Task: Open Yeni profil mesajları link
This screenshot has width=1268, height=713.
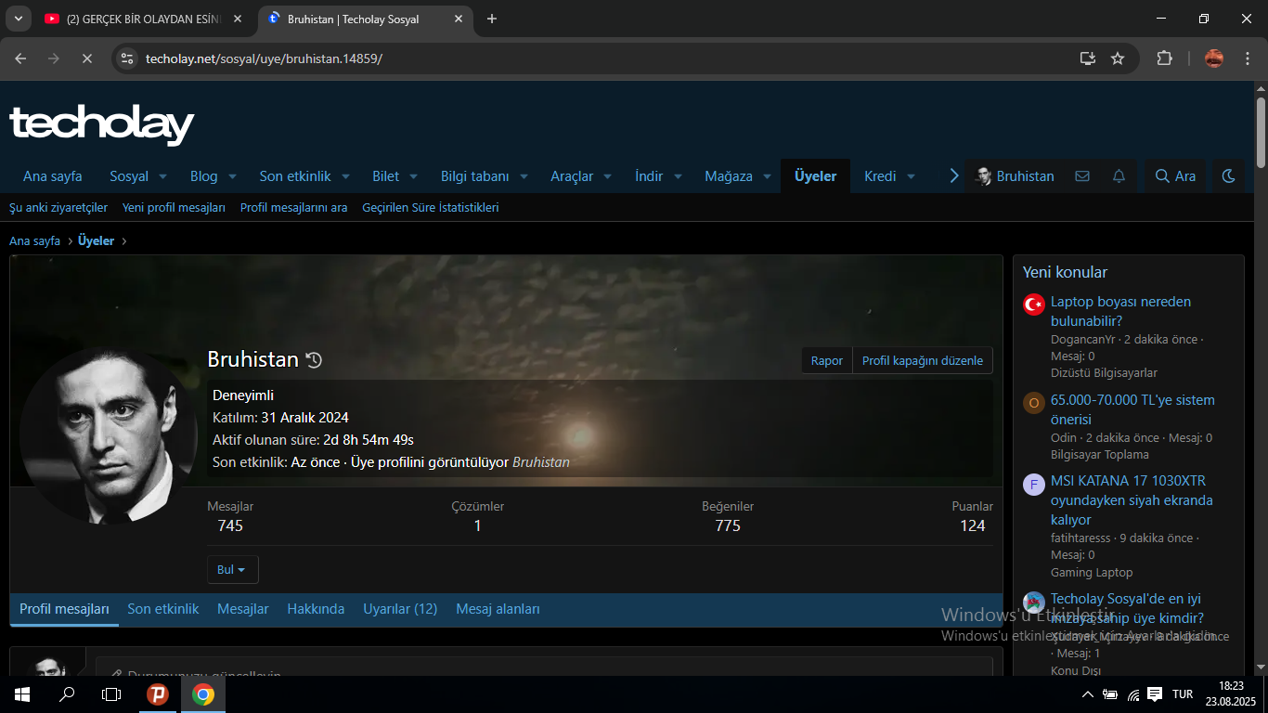Action: [174, 208]
